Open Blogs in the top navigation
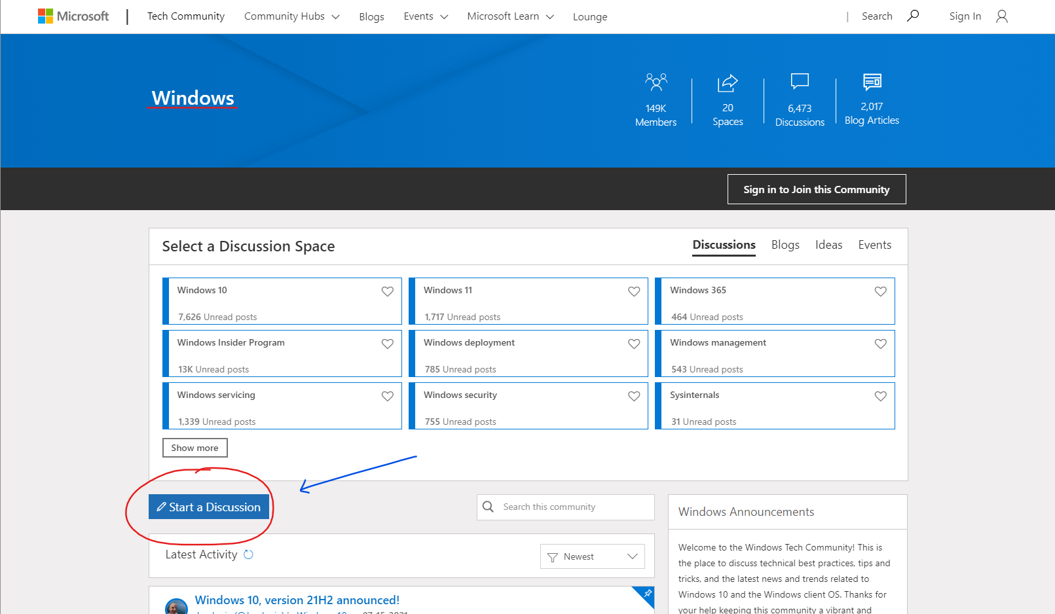This screenshot has height=614, width=1055. tap(371, 16)
